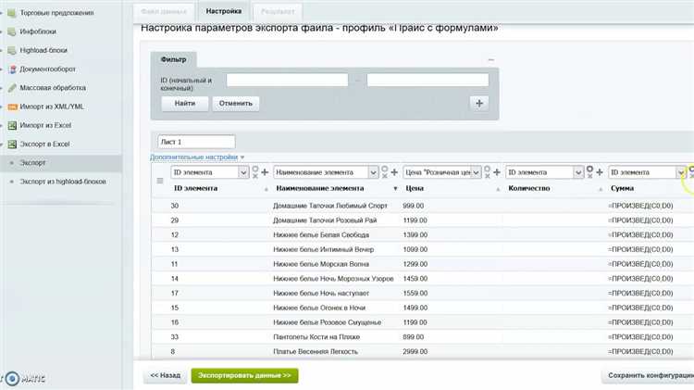Collapse the Фильтр panel with the minus icon
The width and height of the screenshot is (694, 390).
click(x=490, y=60)
